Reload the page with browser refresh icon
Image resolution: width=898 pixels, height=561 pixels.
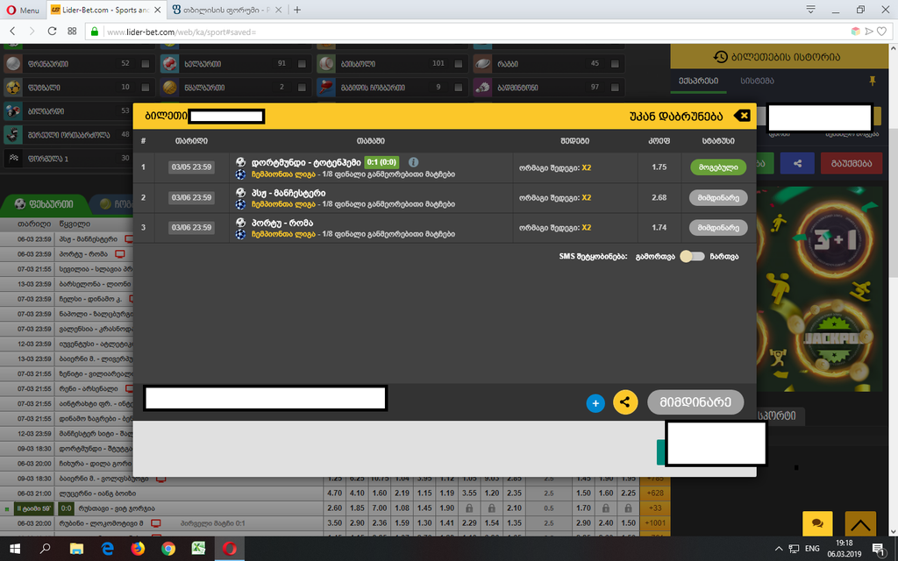click(52, 32)
